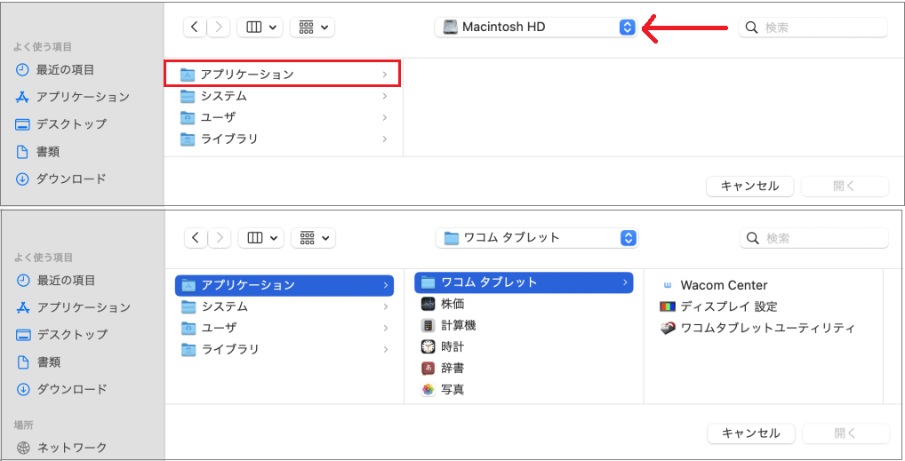Open ライブラリ folder in Macintosh HD dialog
Image resolution: width=905 pixels, height=461 pixels.
(284, 139)
